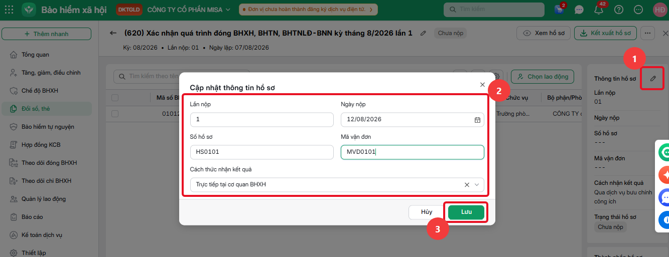Open the HĐ user avatar menu
The width and height of the screenshot is (669, 257).
659,10
